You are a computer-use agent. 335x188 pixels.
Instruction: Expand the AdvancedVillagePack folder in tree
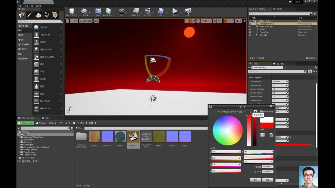[x=19, y=137]
